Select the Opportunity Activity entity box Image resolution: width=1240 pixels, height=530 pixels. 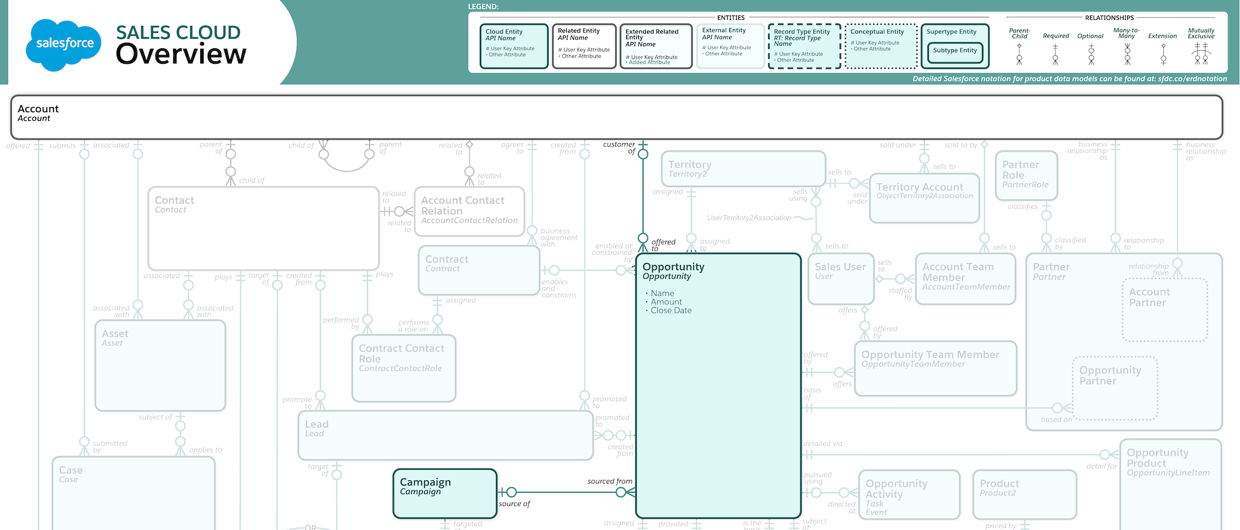point(910,494)
